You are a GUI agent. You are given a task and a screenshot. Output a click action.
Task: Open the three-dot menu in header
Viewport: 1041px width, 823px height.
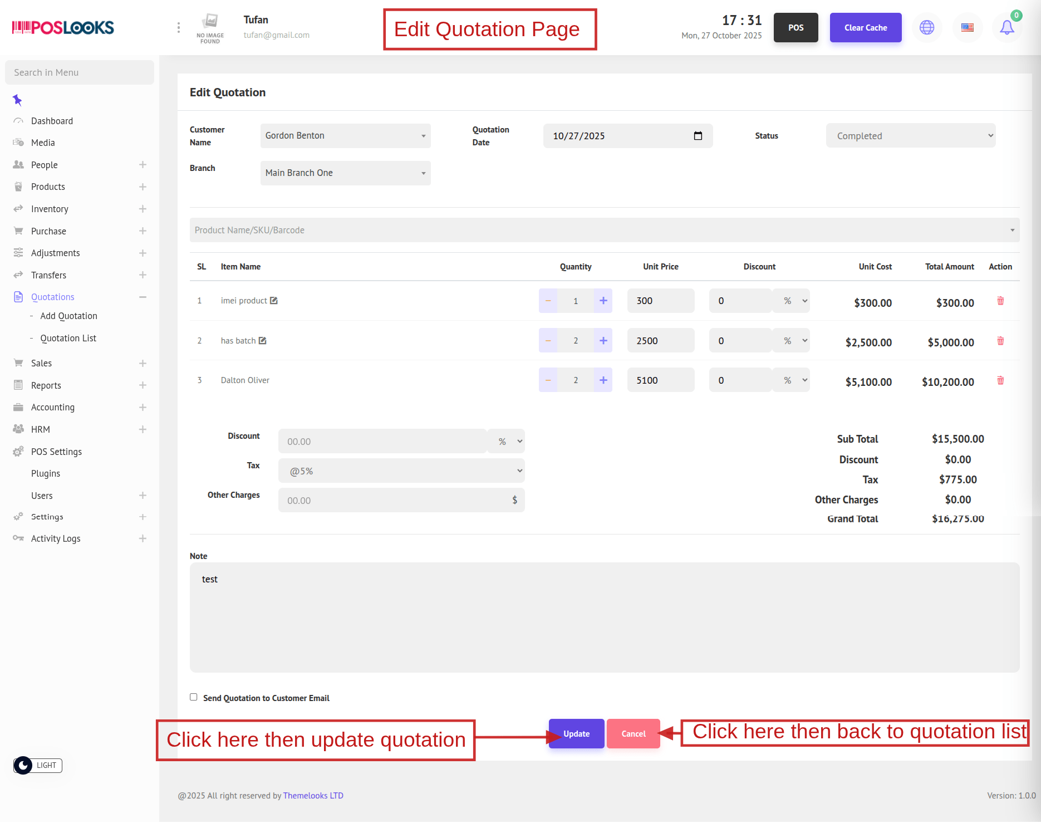pyautogui.click(x=178, y=27)
